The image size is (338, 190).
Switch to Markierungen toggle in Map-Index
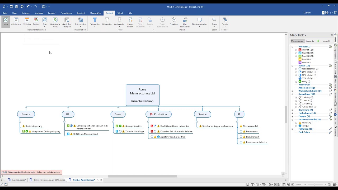pyautogui.click(x=297, y=41)
